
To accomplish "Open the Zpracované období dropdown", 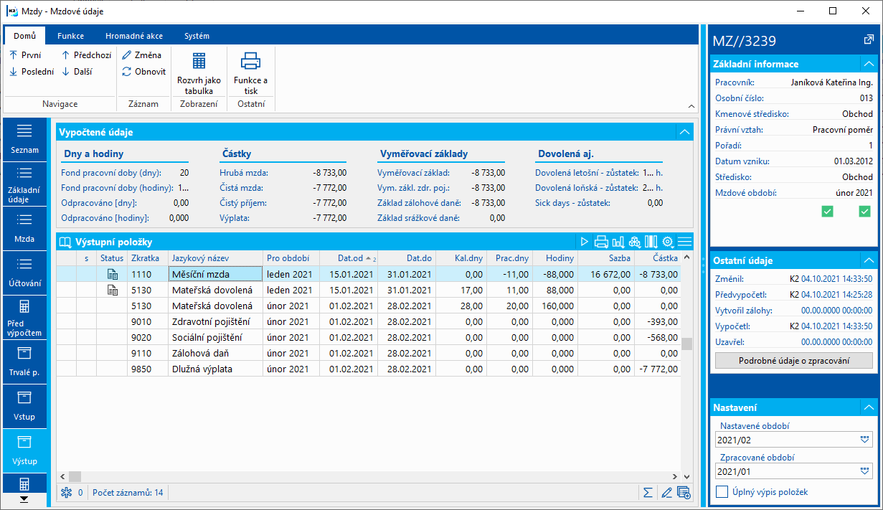I will [x=864, y=471].
